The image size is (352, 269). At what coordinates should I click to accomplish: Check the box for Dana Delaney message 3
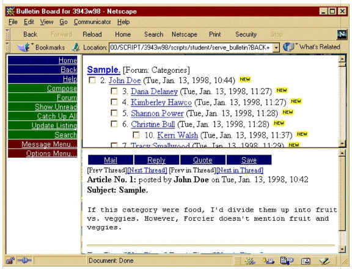[114, 91]
